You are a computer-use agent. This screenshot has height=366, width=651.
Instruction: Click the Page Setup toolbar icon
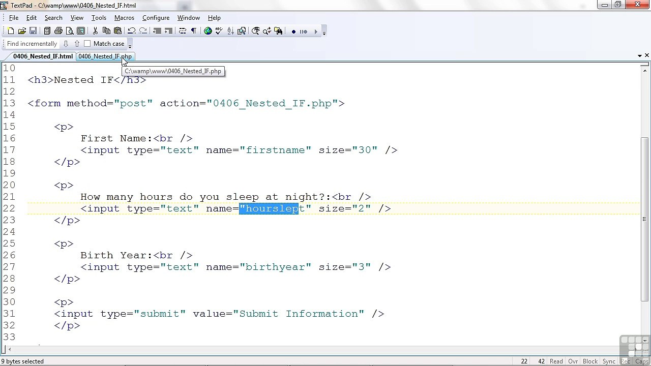[81, 31]
